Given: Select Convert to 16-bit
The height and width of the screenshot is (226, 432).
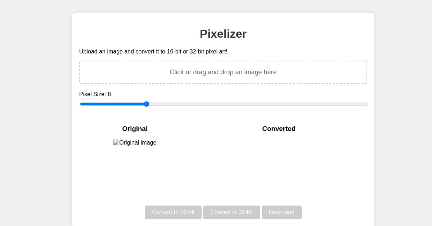Looking at the screenshot, I should click(x=173, y=212).
